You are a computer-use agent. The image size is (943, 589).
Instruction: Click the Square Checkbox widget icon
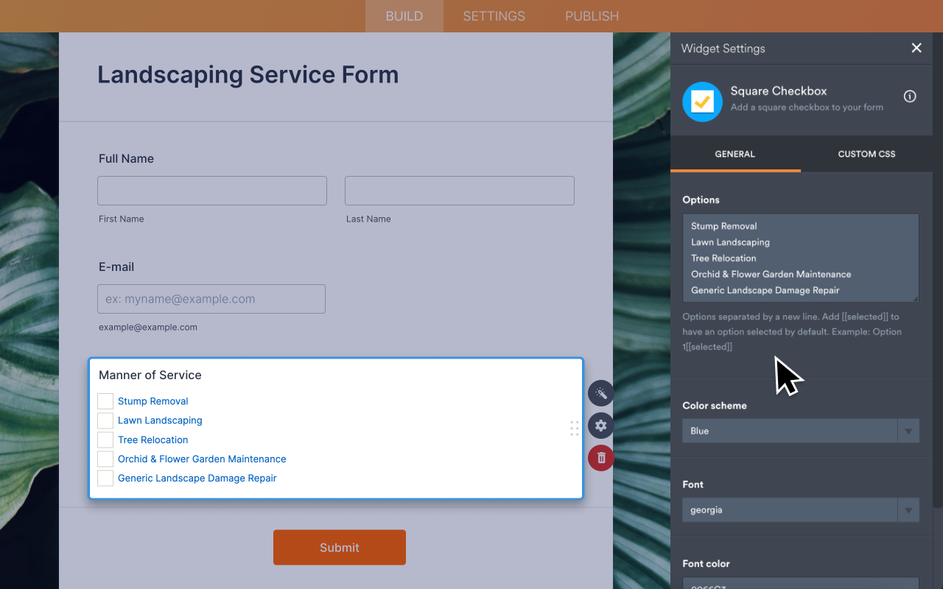(x=701, y=102)
